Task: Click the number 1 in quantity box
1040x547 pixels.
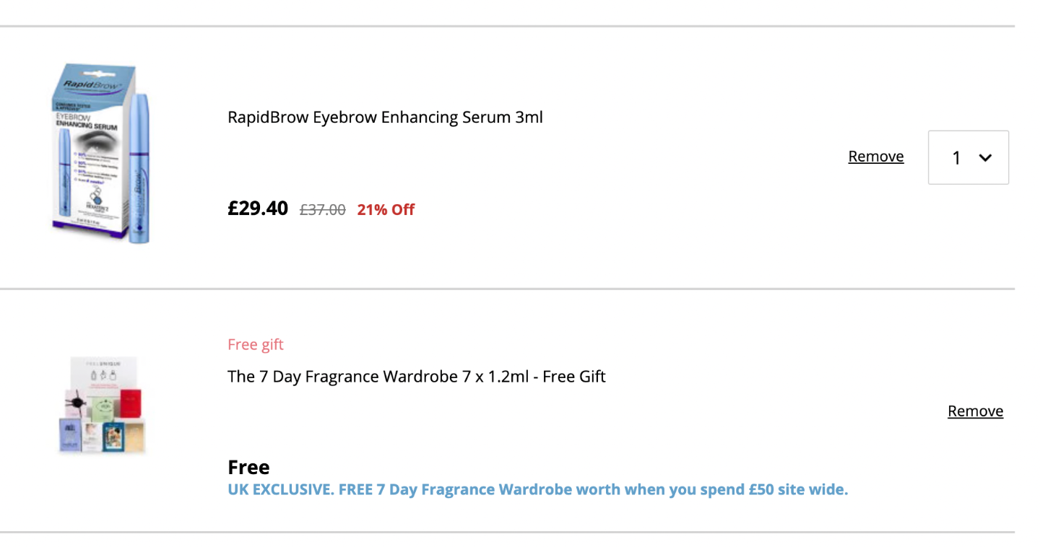Action: click(957, 158)
